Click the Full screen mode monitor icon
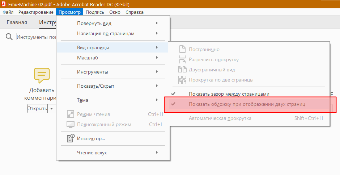The width and height of the screenshot is (340, 175). click(71, 124)
